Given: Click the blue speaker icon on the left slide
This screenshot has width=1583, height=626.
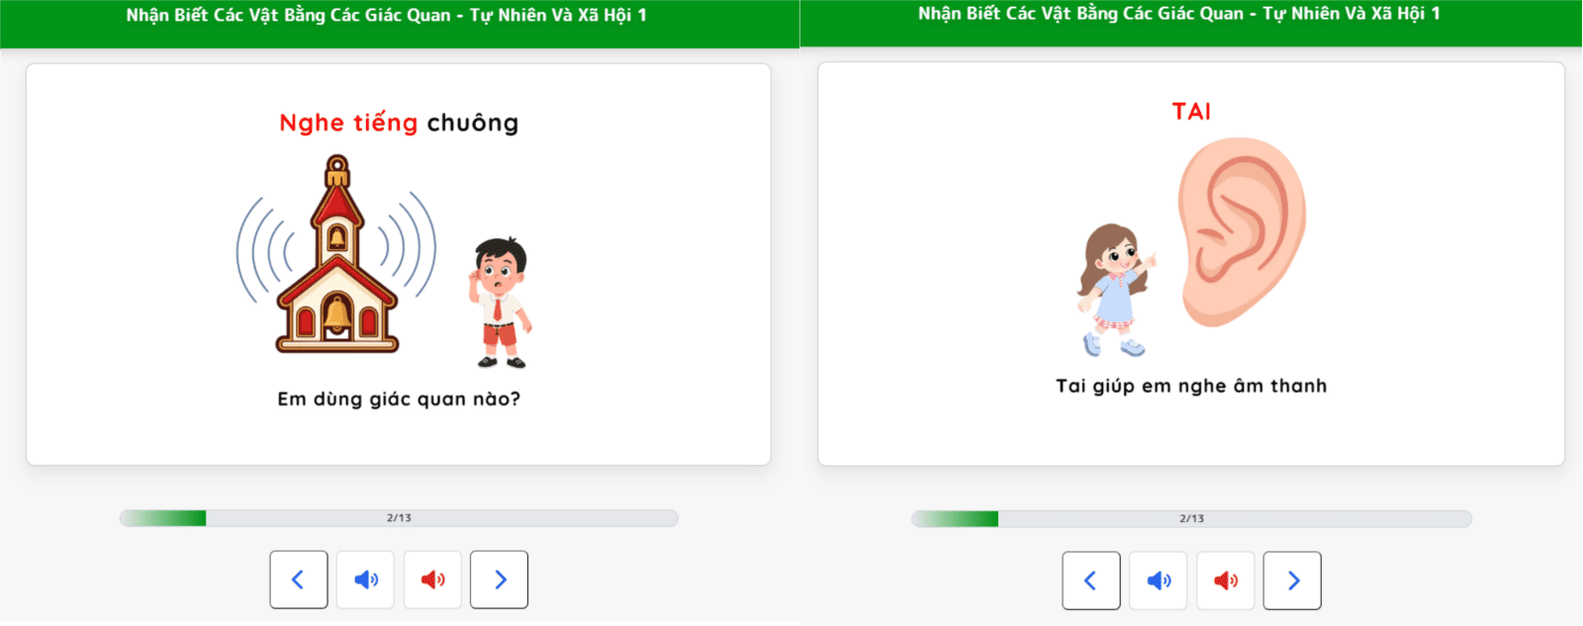Looking at the screenshot, I should tap(366, 580).
